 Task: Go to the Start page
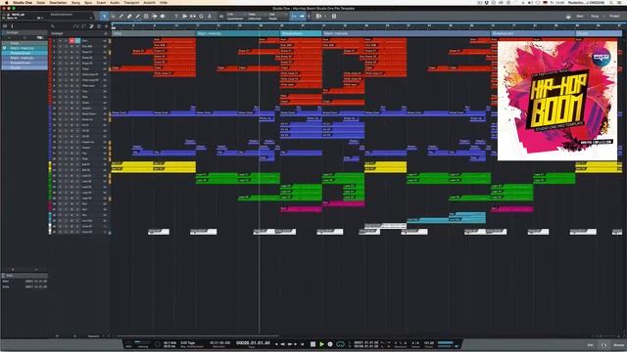pos(579,17)
